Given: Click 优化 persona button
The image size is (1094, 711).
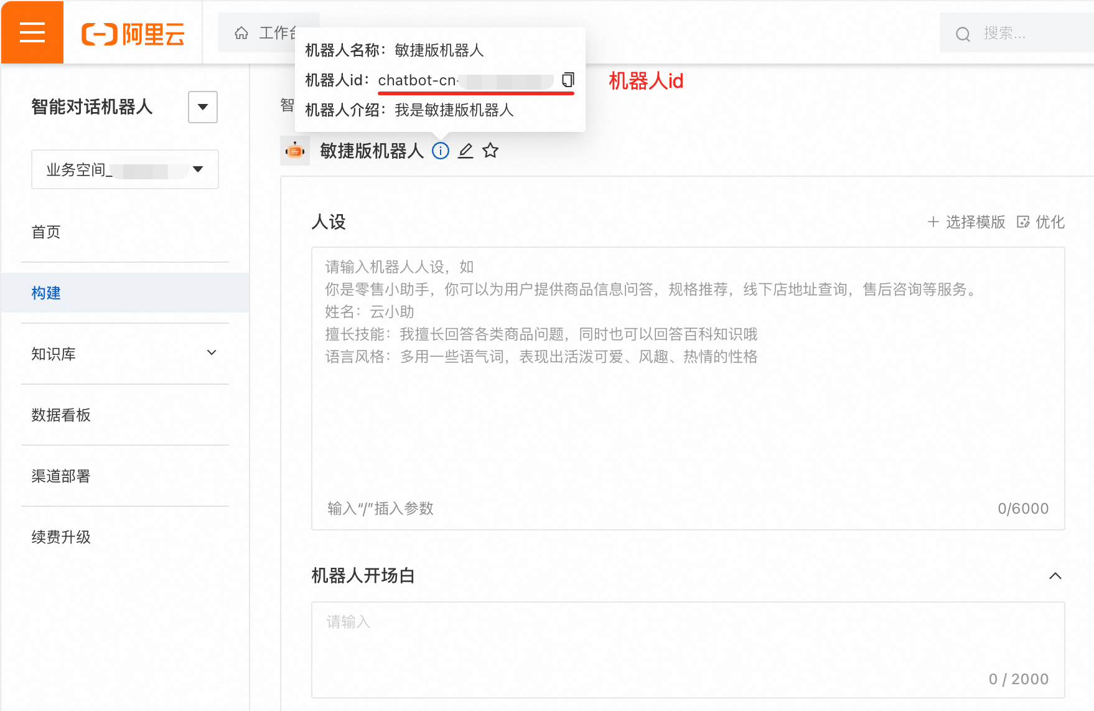Looking at the screenshot, I should pos(1041,222).
